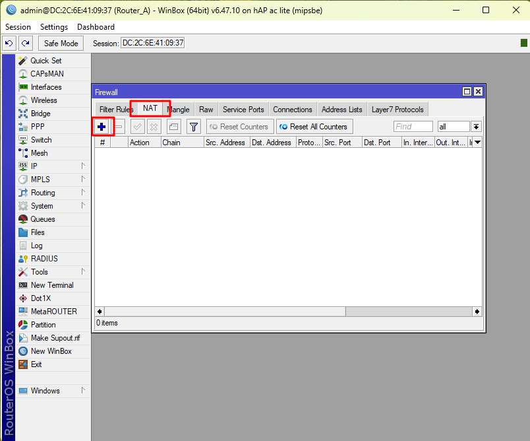Expand the Routing submenu
Image resolution: width=530 pixels, height=441 pixels.
point(42,193)
